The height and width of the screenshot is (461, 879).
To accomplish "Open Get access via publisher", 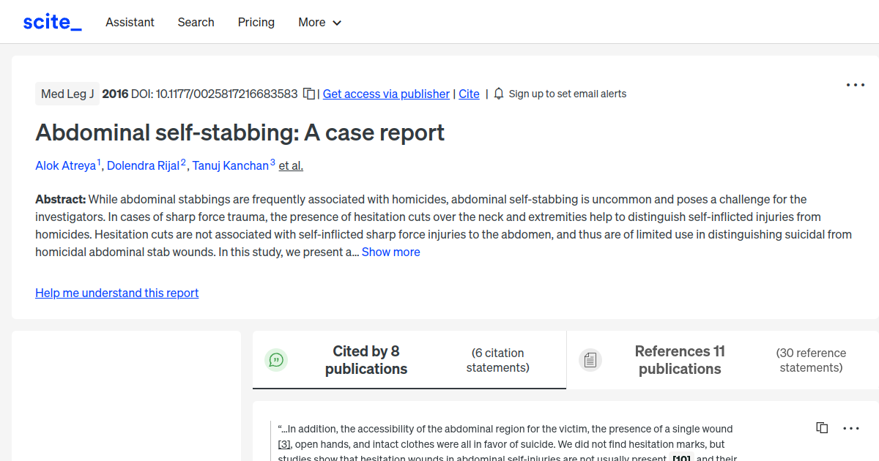I will coord(386,94).
